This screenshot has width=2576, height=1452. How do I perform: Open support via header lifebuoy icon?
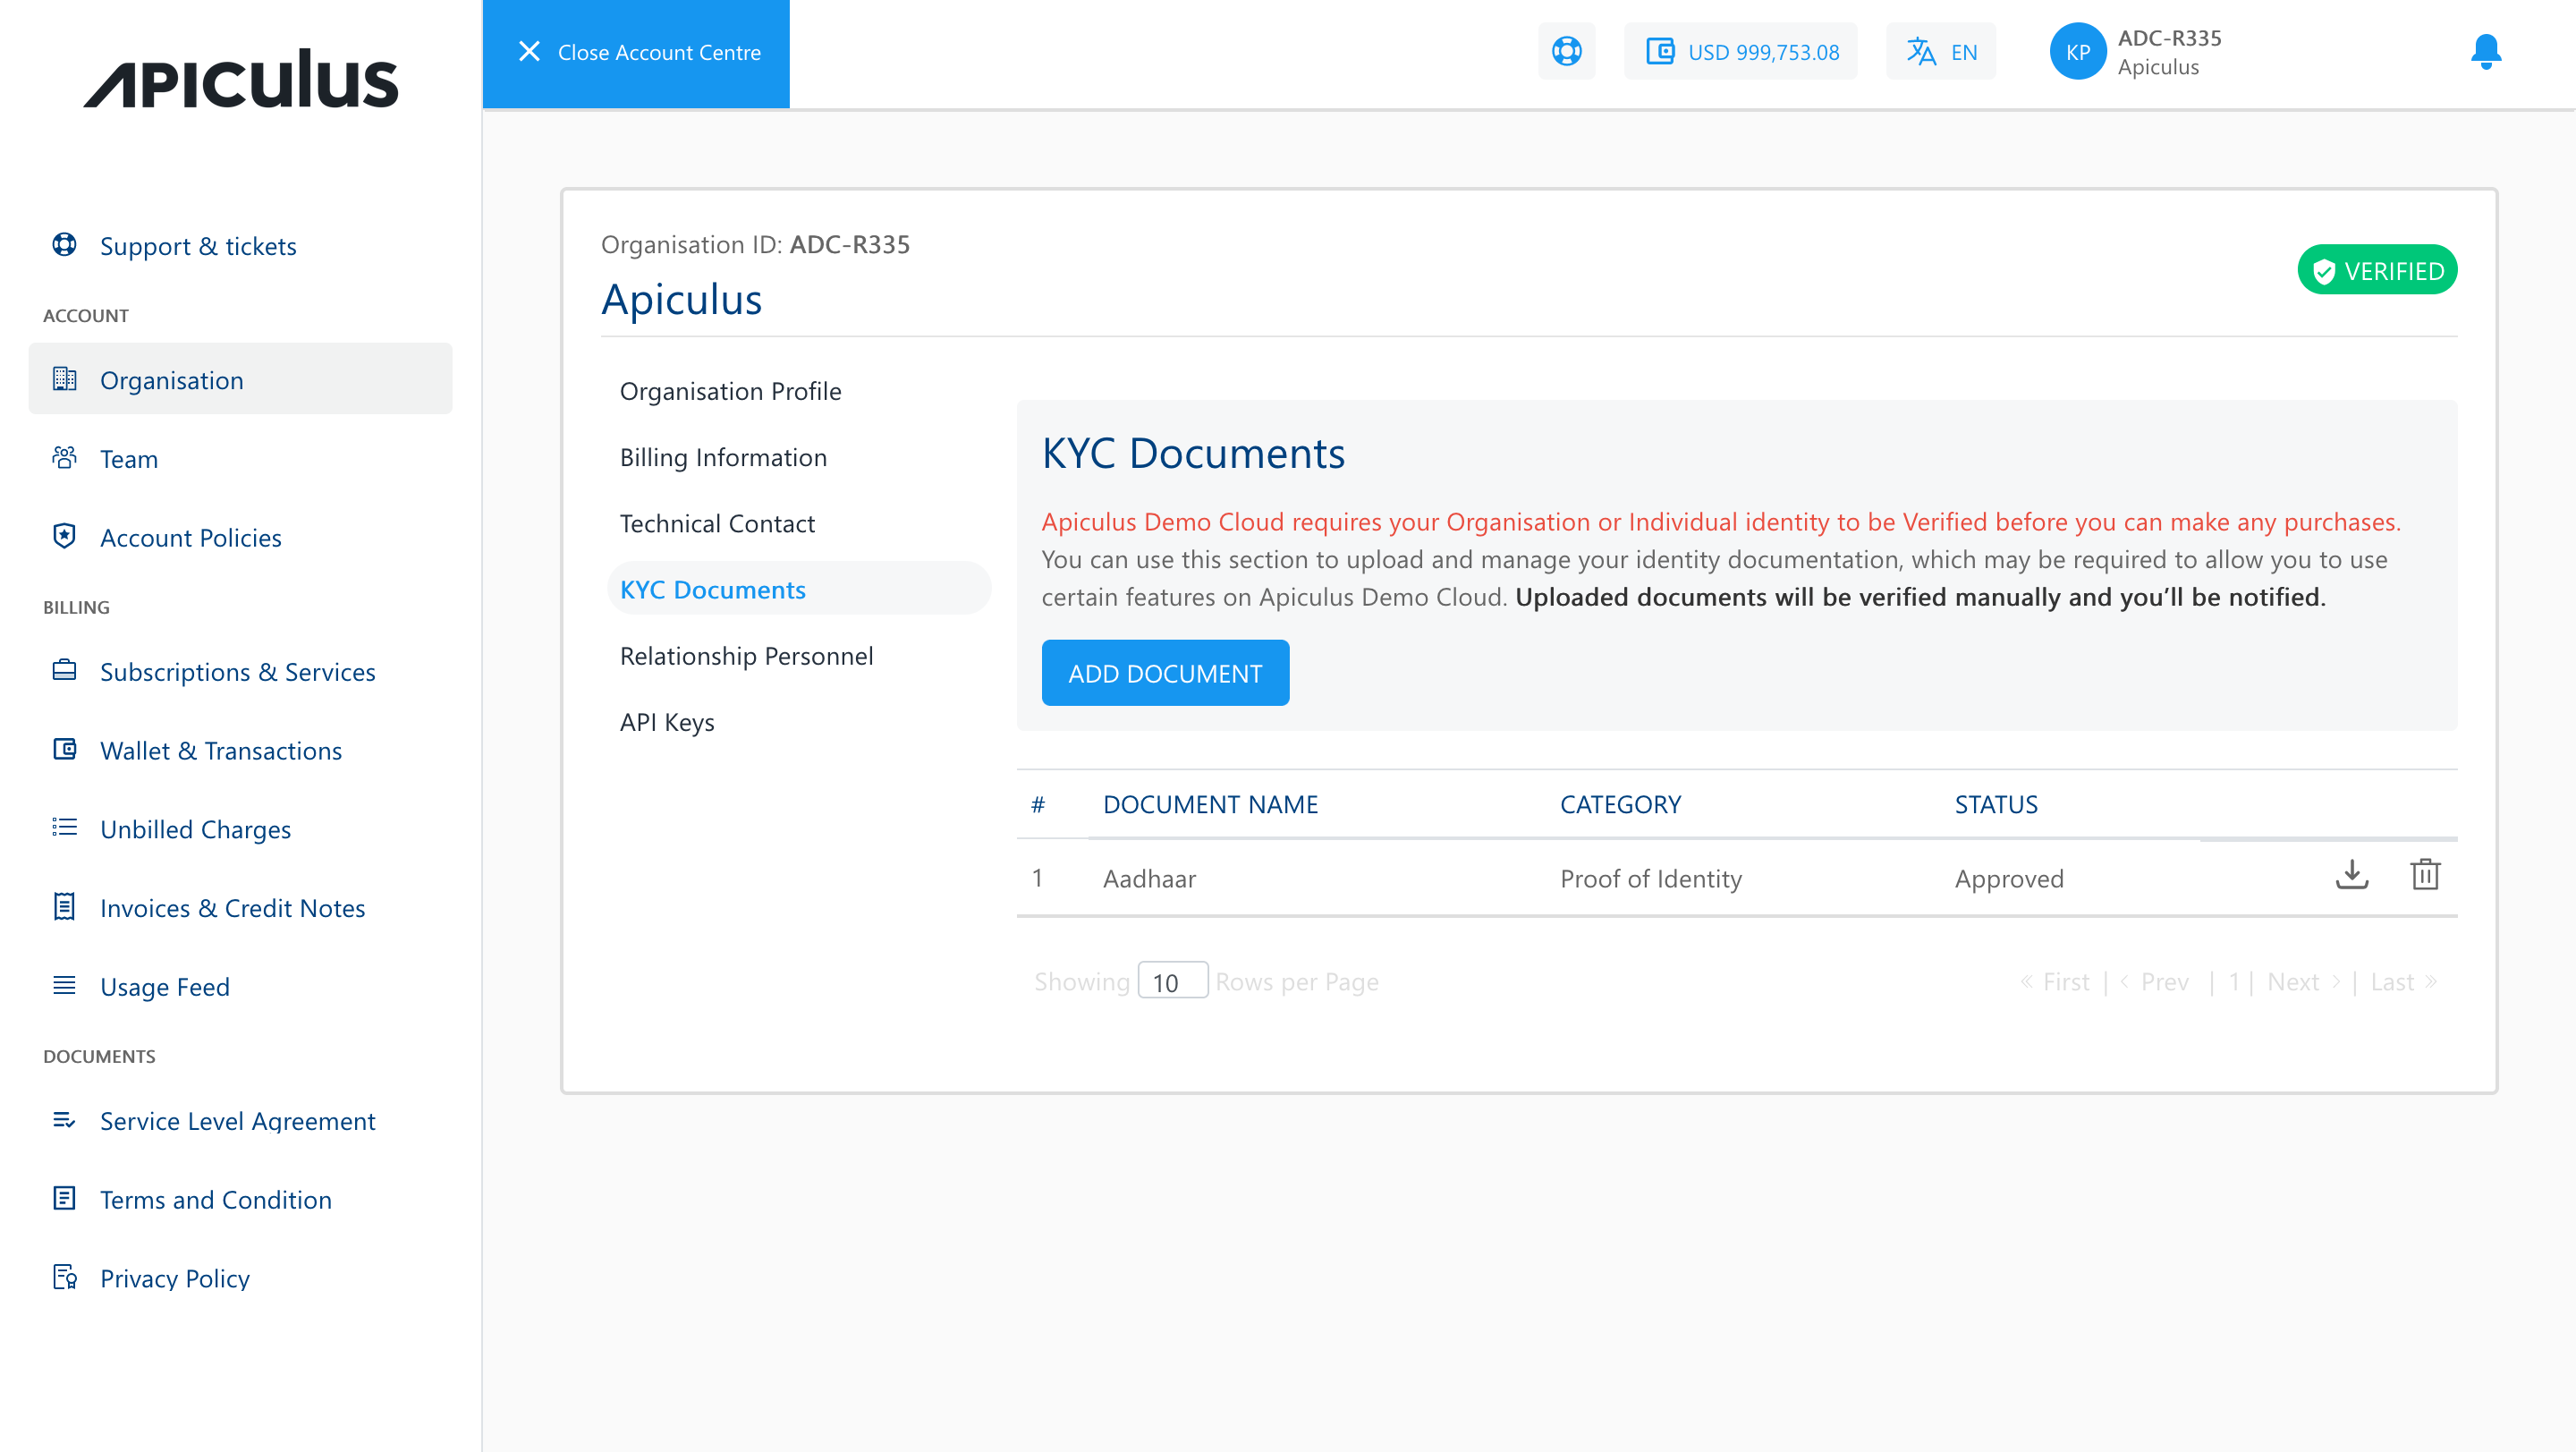coord(1567,51)
